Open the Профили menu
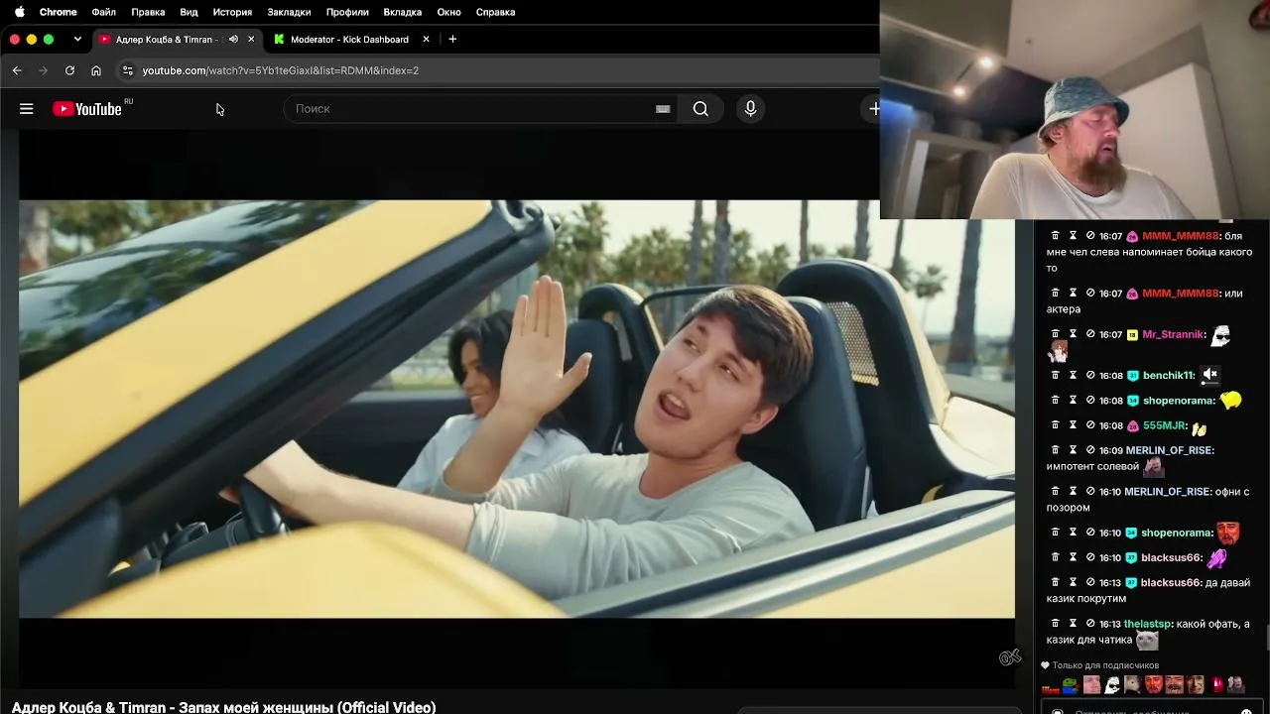The image size is (1270, 714). tap(347, 12)
